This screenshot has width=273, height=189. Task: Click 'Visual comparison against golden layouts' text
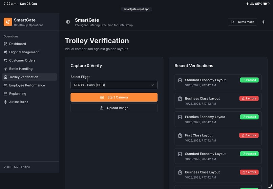pos(97,49)
